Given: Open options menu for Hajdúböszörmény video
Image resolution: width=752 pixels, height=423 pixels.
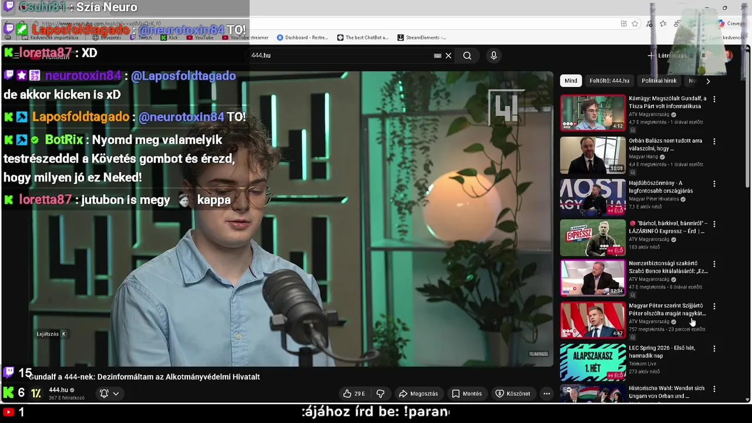Looking at the screenshot, I should tap(714, 184).
